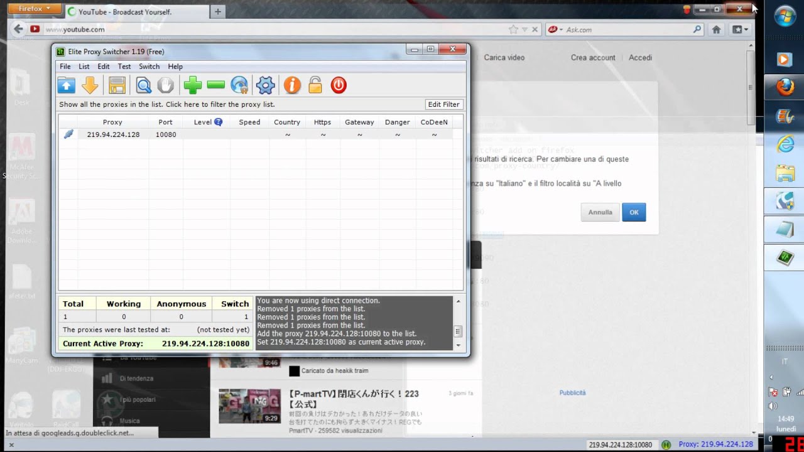Open a new Firefox tab with plus
804x452 pixels.
[x=218, y=11]
